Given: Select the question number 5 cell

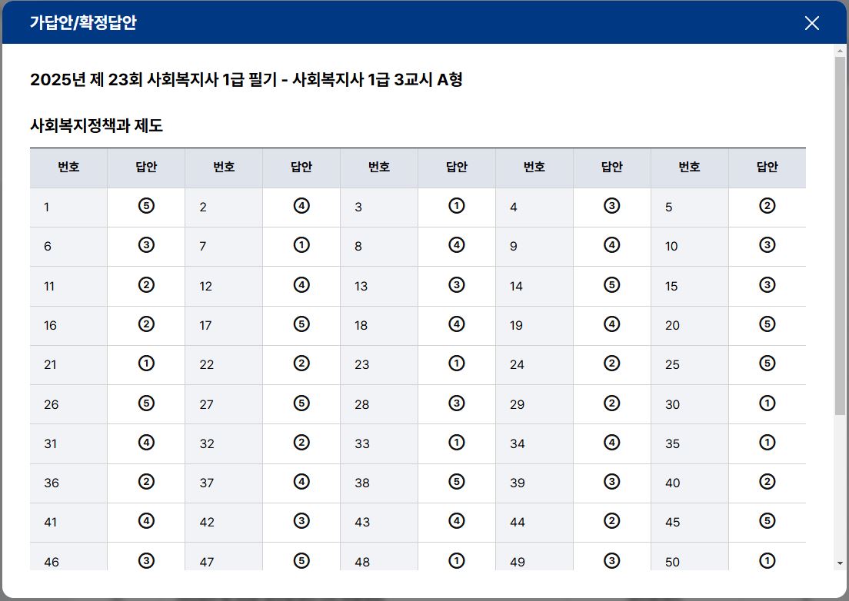Looking at the screenshot, I should coord(689,207).
